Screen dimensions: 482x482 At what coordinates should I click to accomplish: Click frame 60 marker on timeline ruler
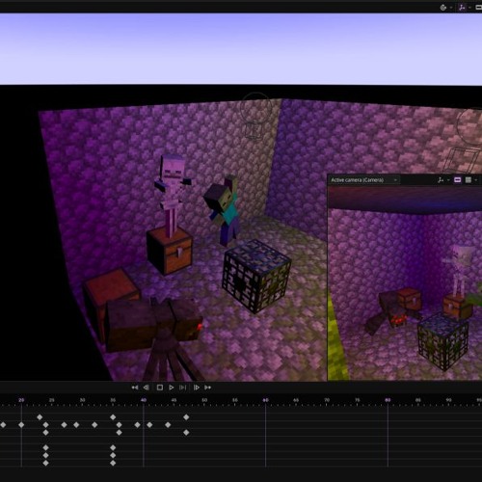265,400
